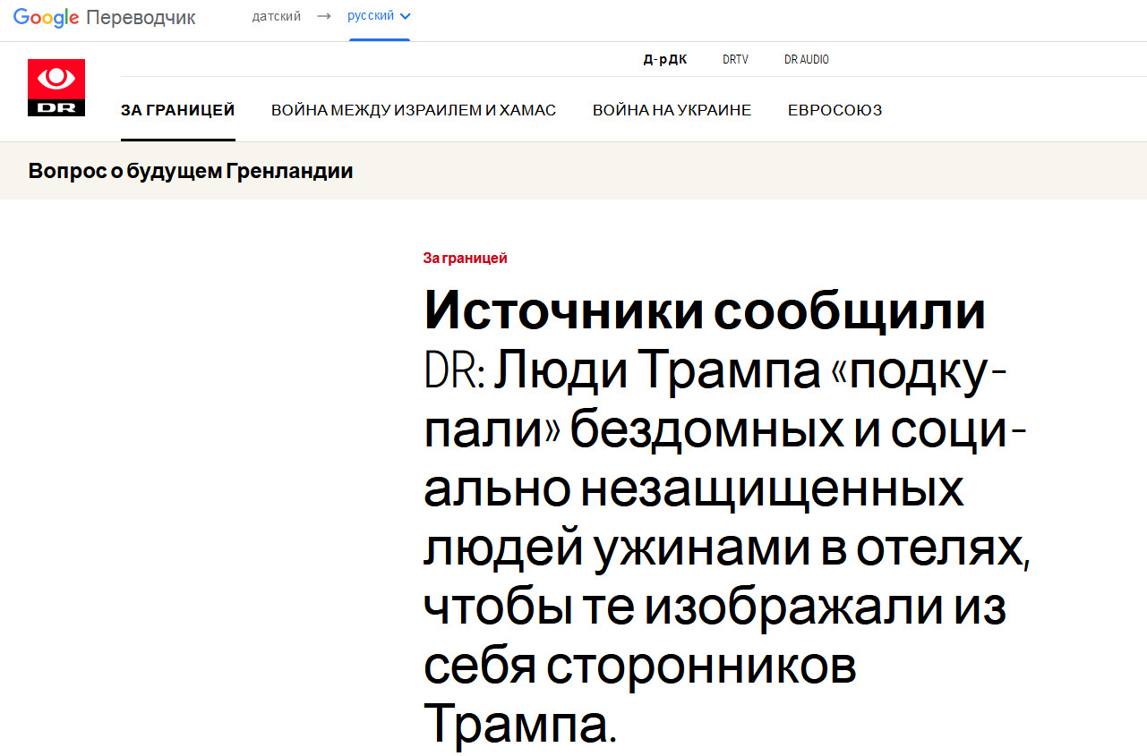Go to DRTV
The image size is (1147, 756).
pyautogui.click(x=735, y=60)
